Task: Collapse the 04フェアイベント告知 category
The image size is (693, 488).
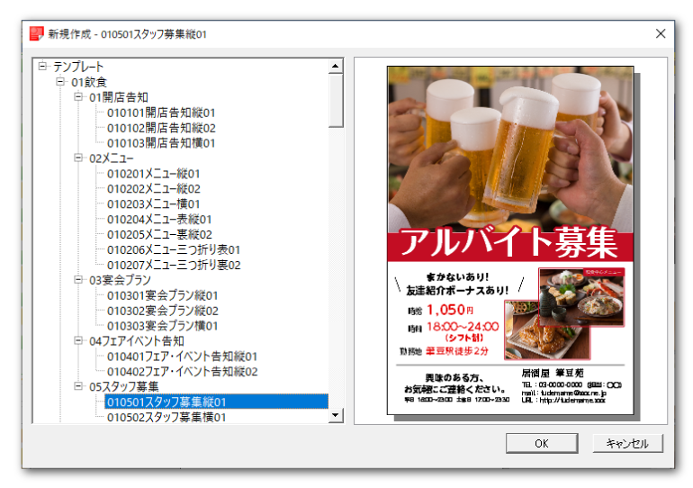Action: click(78, 341)
